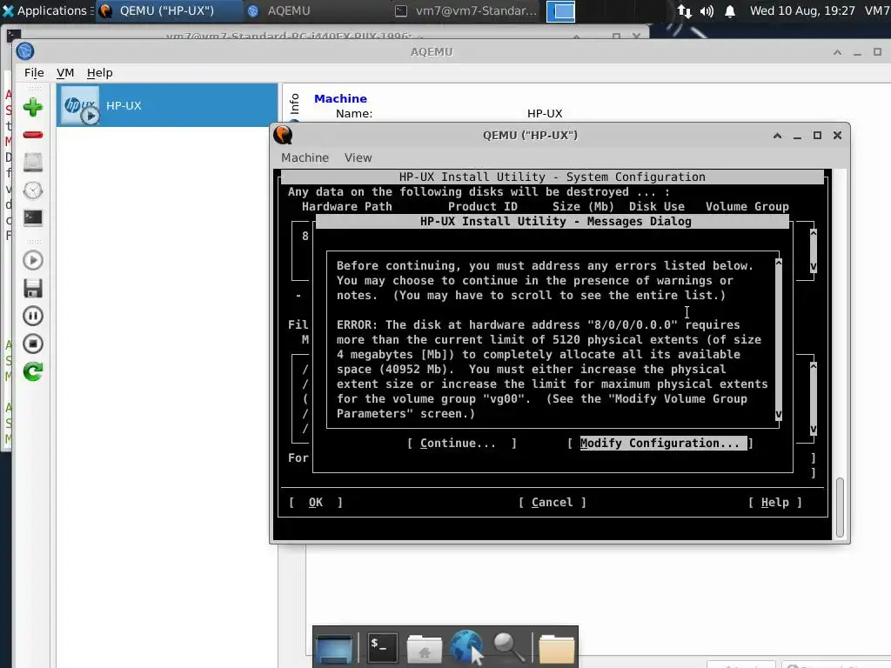Pause the VM with the pause icon
The width and height of the screenshot is (891, 668).
(33, 316)
